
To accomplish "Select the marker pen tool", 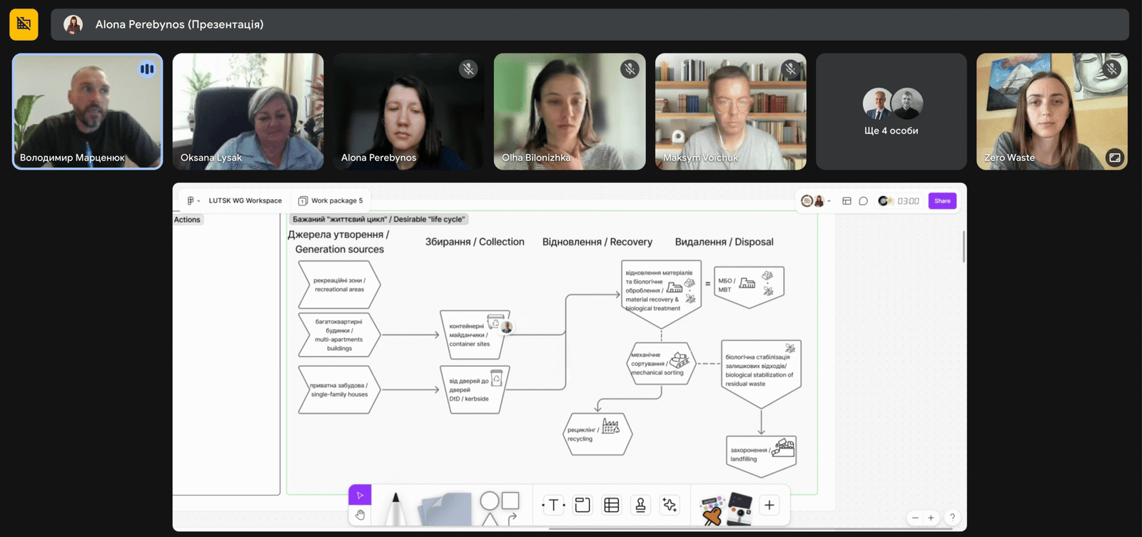I will [395, 509].
